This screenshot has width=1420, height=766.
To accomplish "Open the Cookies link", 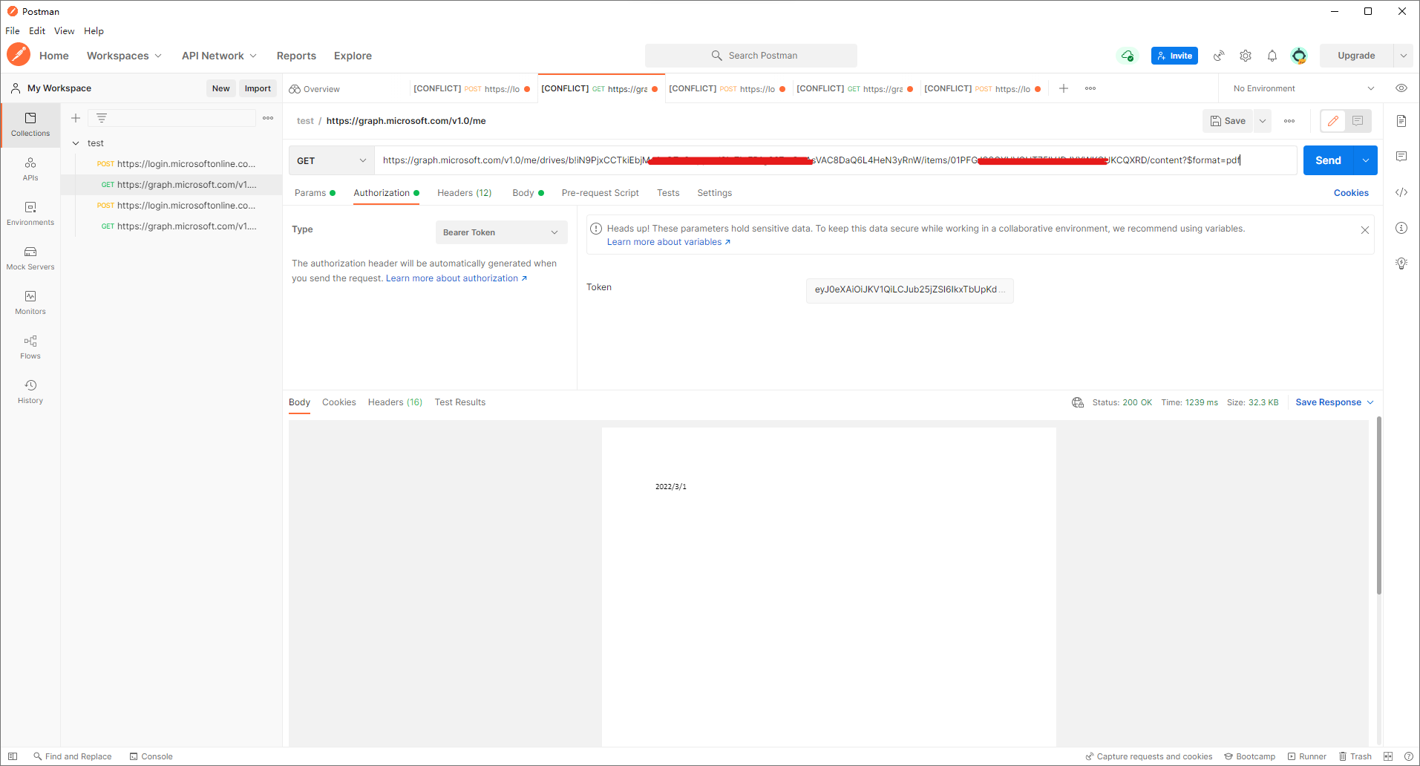I will 1351,193.
